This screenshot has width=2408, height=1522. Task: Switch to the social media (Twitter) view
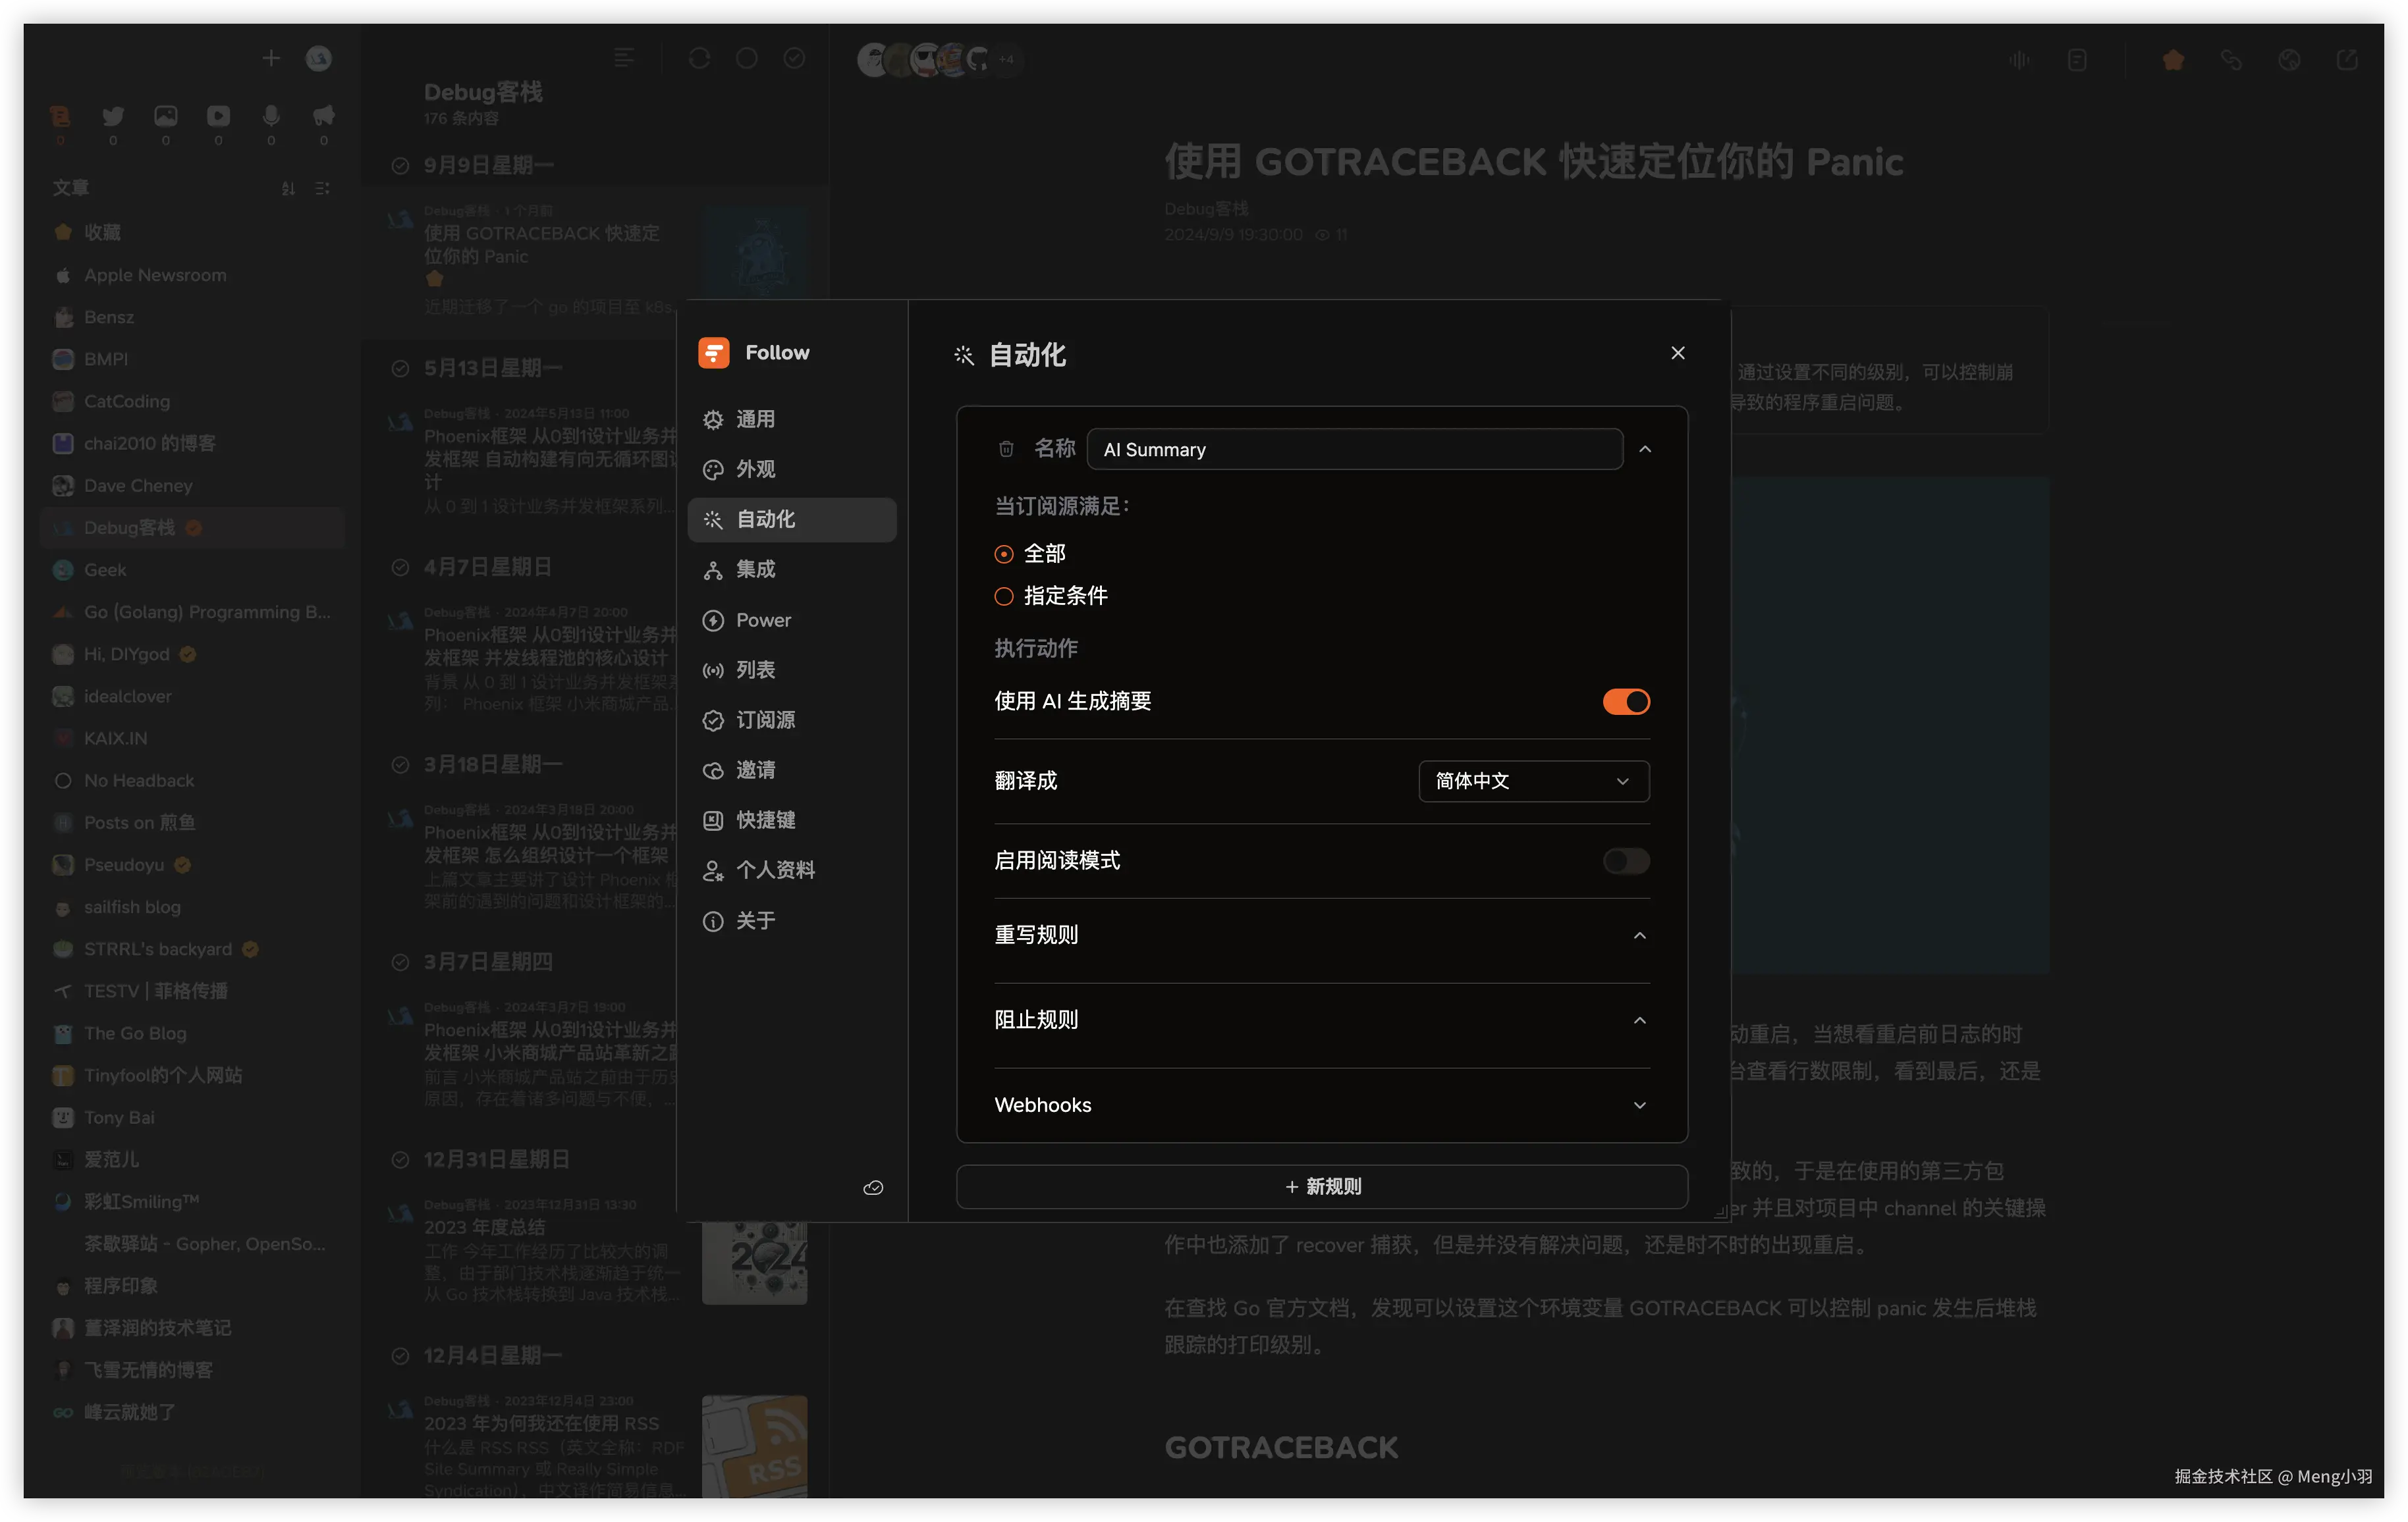pos(113,116)
